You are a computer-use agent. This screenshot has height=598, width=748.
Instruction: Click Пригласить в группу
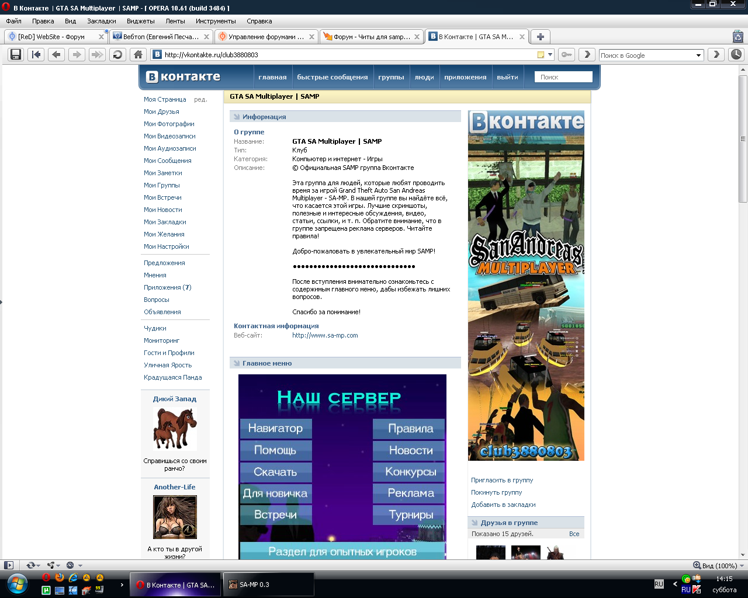pyautogui.click(x=502, y=480)
